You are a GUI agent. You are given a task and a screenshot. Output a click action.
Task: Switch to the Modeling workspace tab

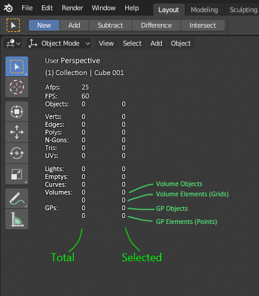pos(204,10)
